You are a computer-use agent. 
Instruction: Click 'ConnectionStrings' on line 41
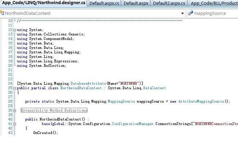(x=173, y=124)
